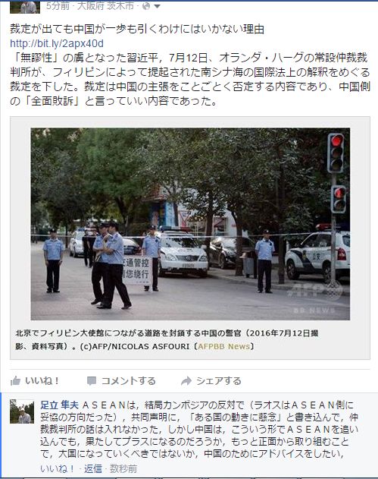This screenshot has height=479, width=378.
Task: Click the commenter's profile picture
Action: tap(22, 411)
